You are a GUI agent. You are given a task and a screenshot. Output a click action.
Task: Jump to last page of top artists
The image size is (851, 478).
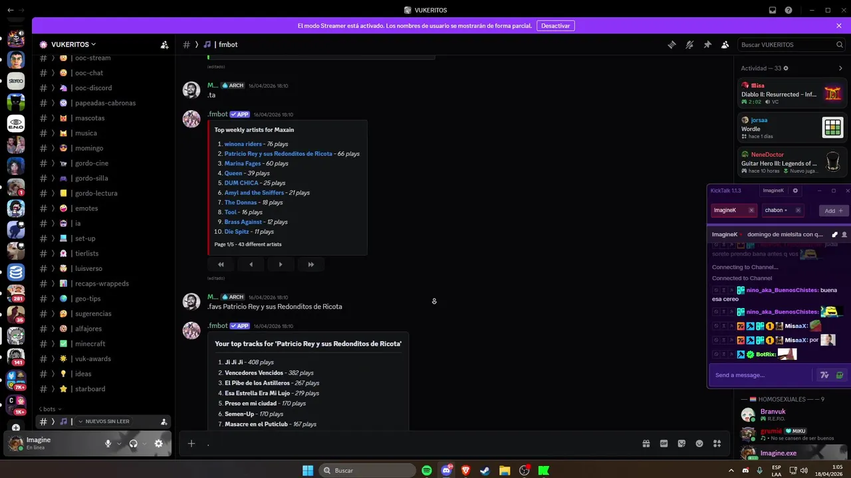(x=310, y=264)
